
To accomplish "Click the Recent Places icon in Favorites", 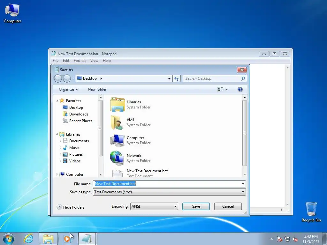I will pos(65,121).
